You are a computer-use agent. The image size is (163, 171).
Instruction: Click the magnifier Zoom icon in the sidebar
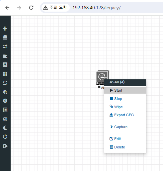[5, 92]
